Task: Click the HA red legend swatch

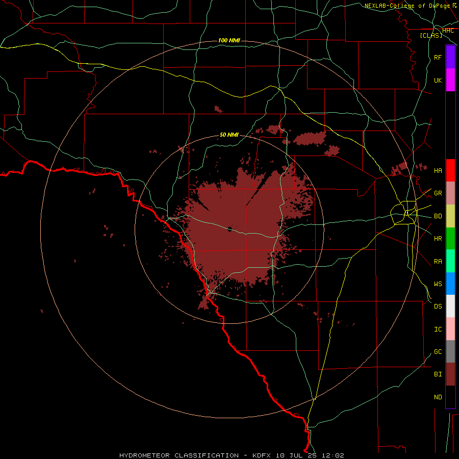Action: tap(450, 170)
